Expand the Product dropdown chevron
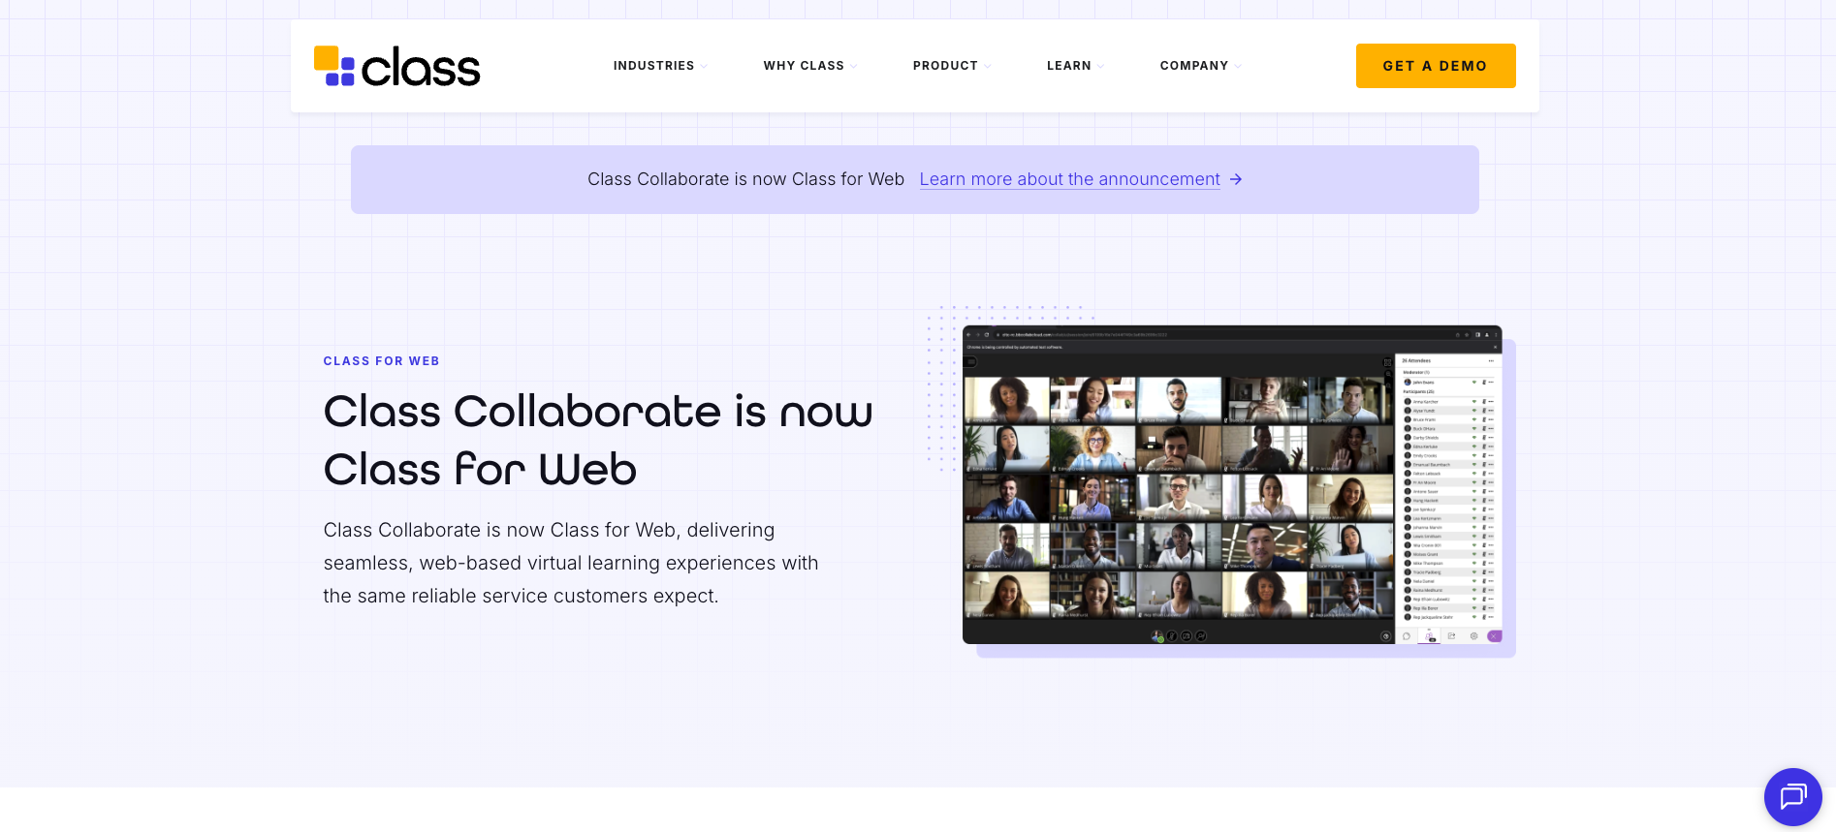The width and height of the screenshot is (1836, 832). point(988,66)
